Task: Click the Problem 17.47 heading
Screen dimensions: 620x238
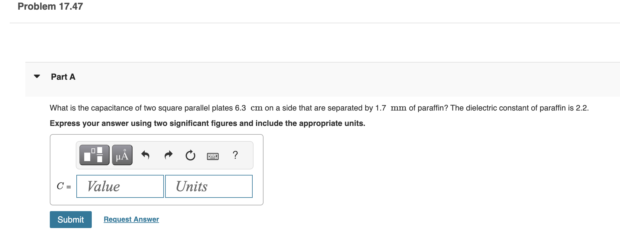Action: pyautogui.click(x=50, y=6)
